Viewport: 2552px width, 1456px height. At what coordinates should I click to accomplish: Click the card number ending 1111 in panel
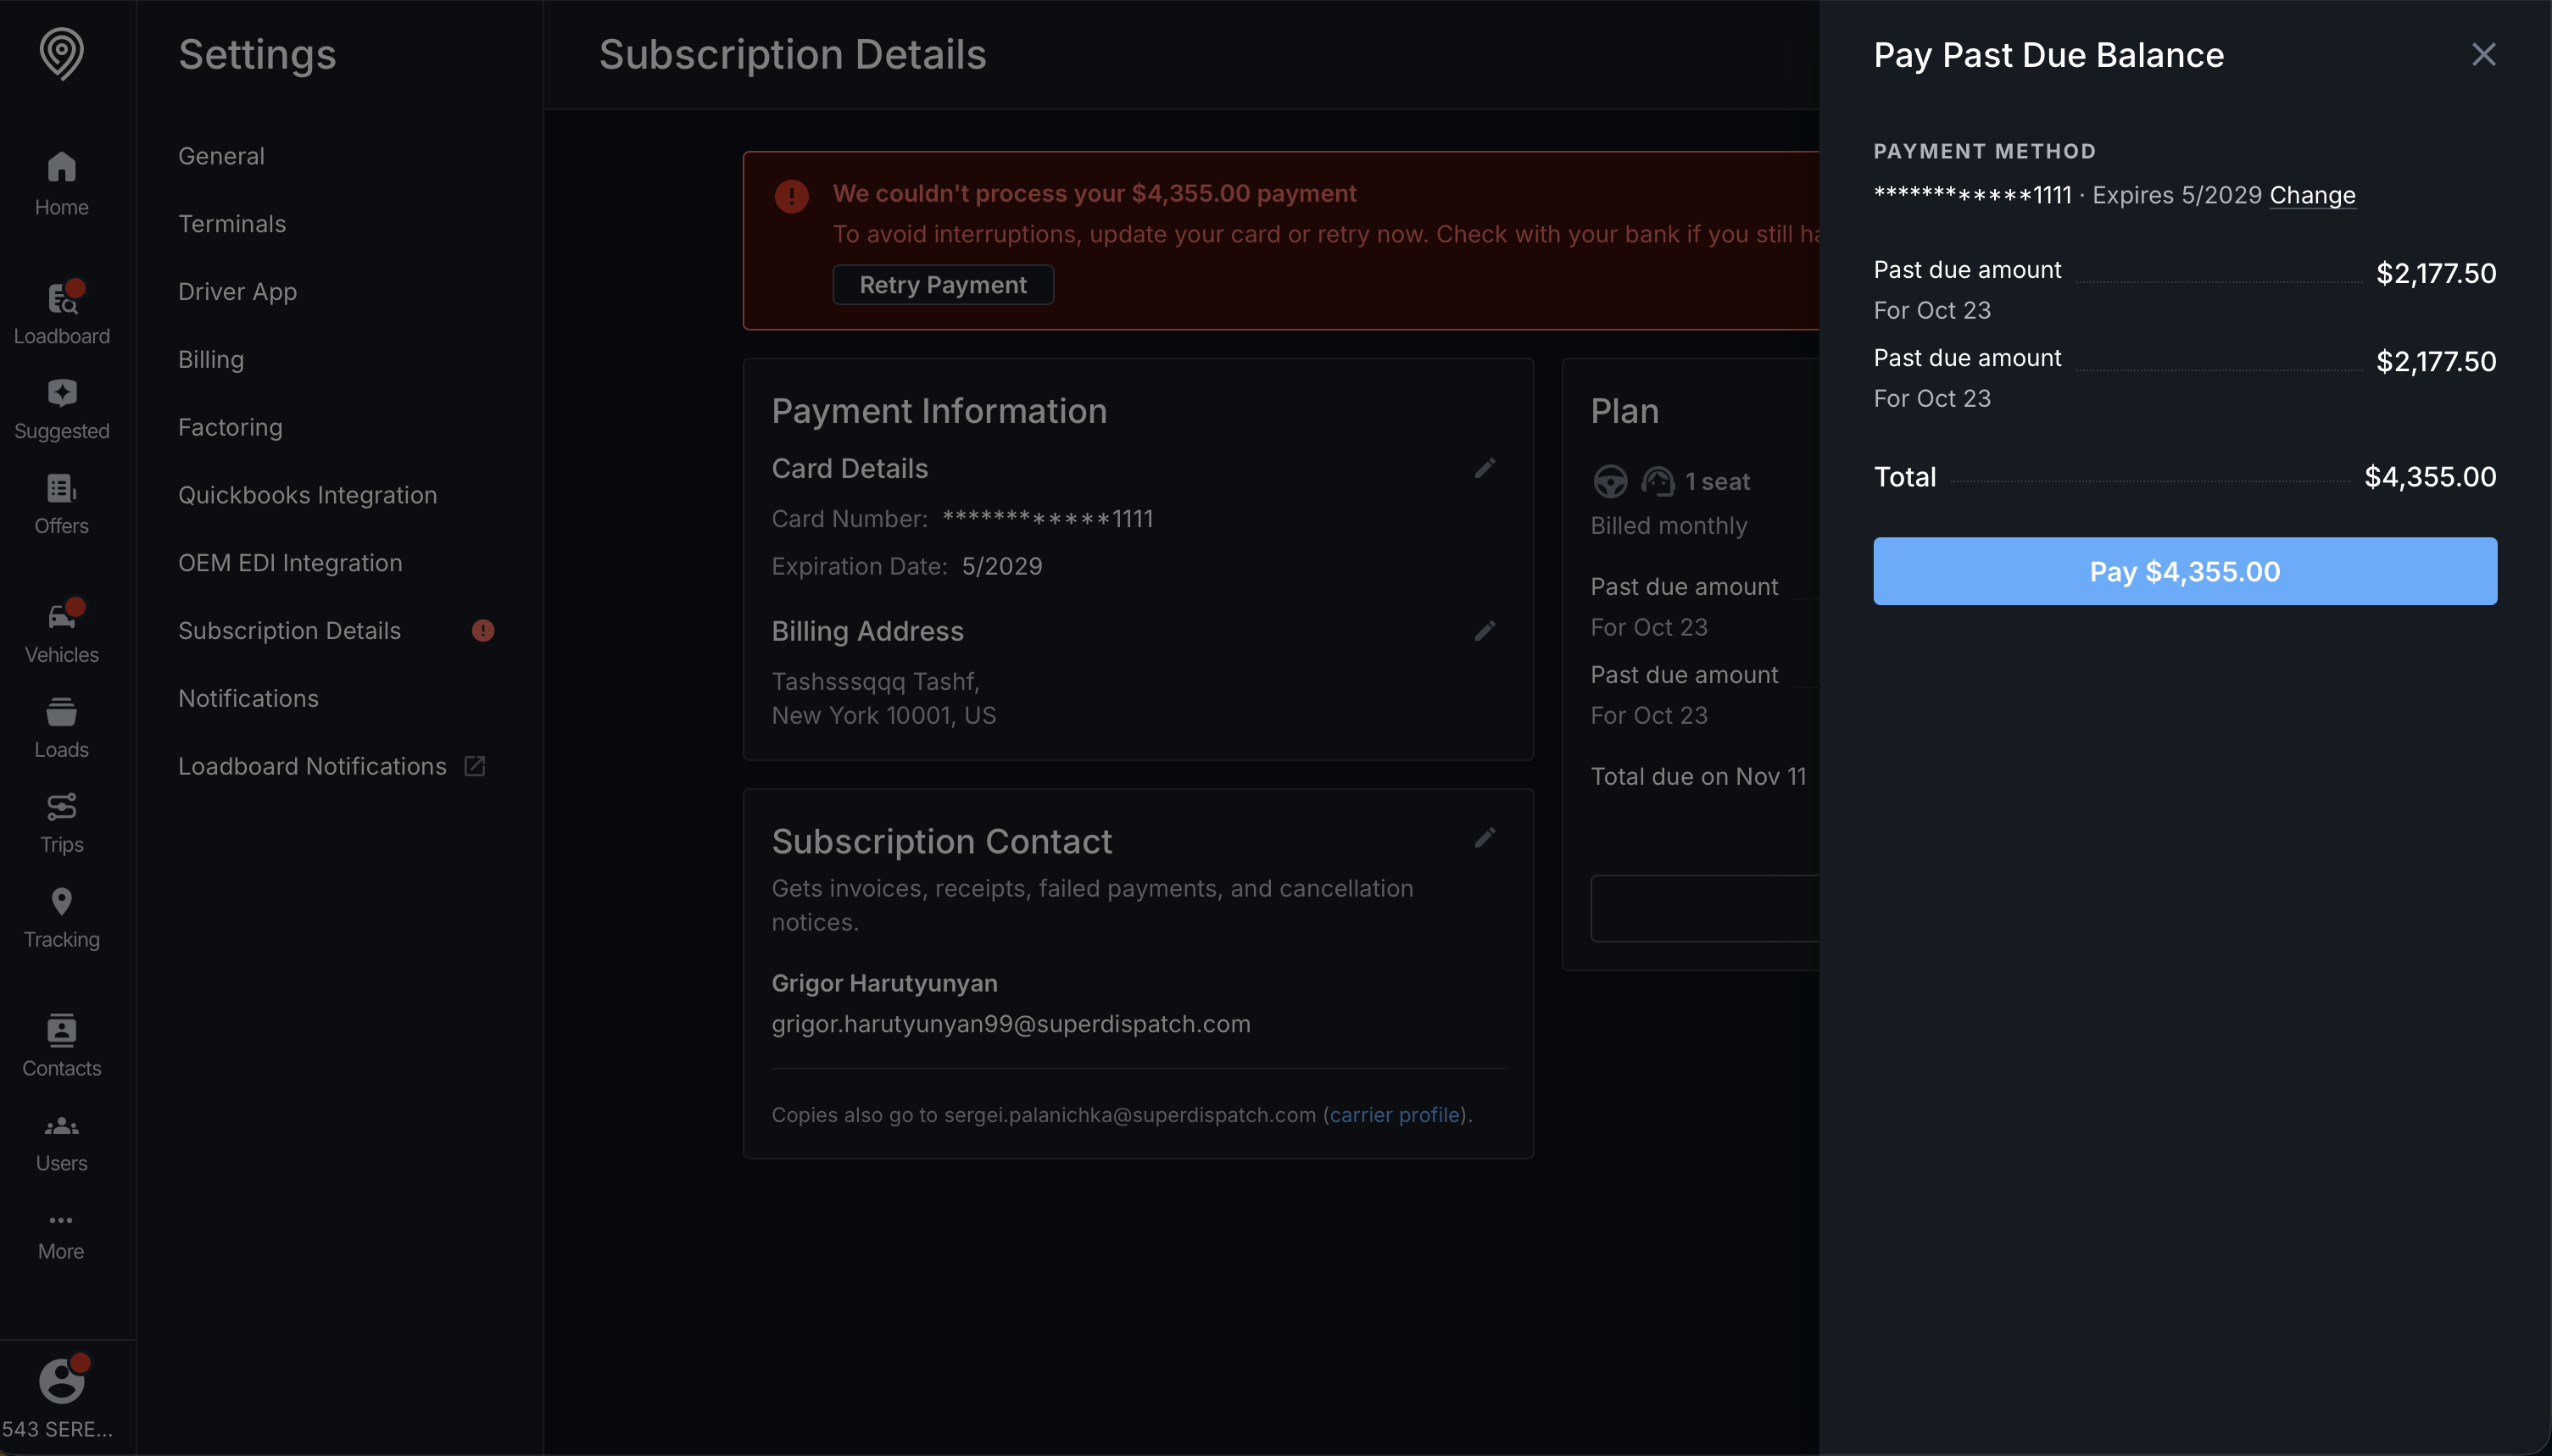[x=1972, y=195]
